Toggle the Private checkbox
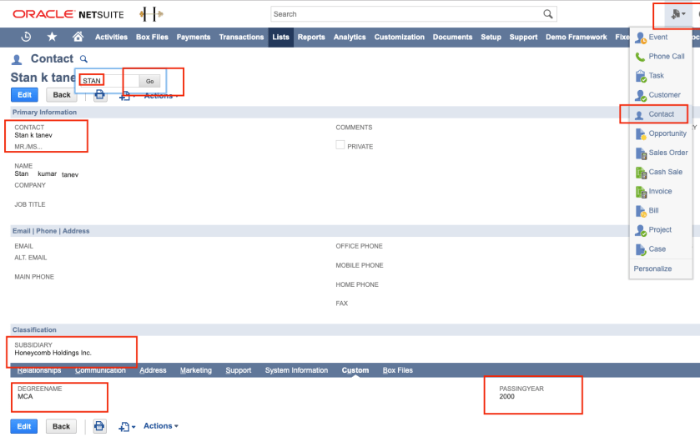This screenshot has height=442, width=700. (340, 145)
